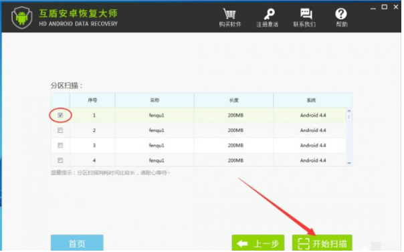
Task: Click the 长度 column header
Action: pyautogui.click(x=233, y=100)
